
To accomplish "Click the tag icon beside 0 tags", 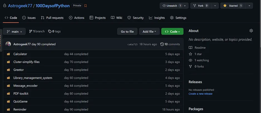I will (50, 31).
